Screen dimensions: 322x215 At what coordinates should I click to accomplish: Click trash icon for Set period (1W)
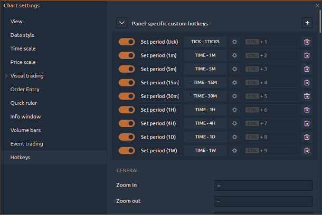[307, 151]
